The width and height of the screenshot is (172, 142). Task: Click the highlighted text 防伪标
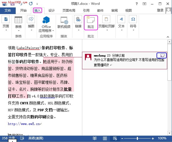(x=67, y=62)
